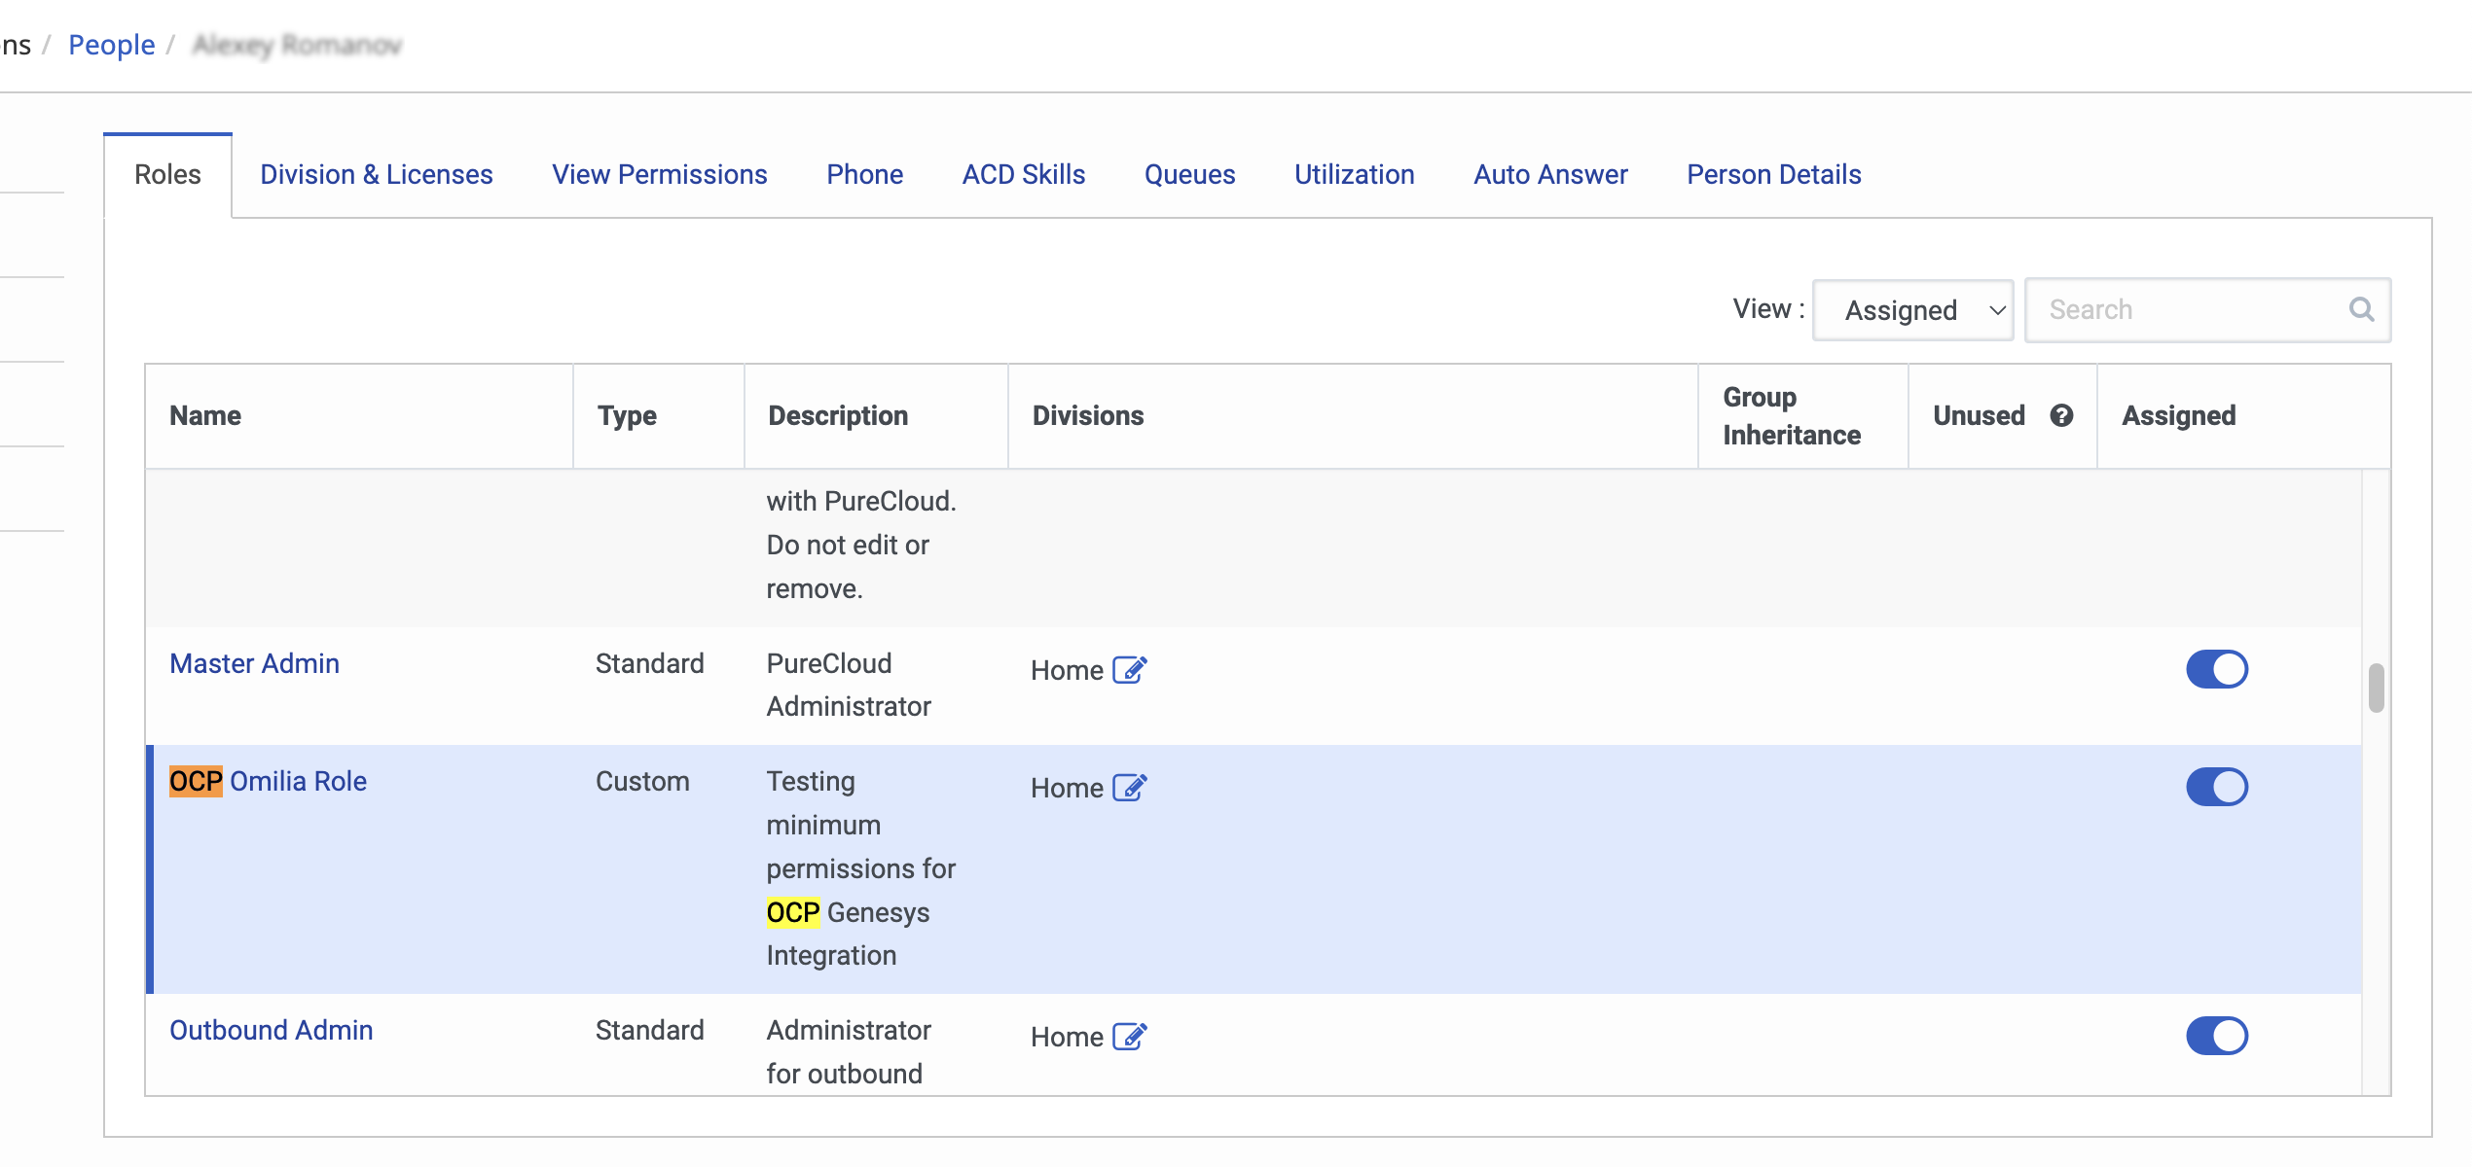Toggle off Master Admin assignment
The height and width of the screenshot is (1167, 2472).
click(x=2216, y=669)
